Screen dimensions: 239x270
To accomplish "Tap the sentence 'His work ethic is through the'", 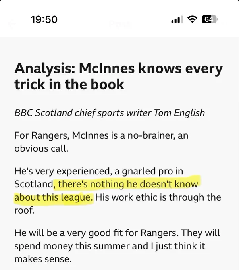I will pos(158,197).
